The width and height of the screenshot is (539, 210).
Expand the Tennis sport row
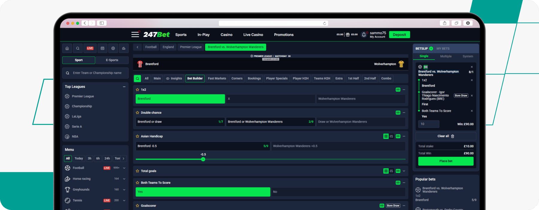coord(124,200)
